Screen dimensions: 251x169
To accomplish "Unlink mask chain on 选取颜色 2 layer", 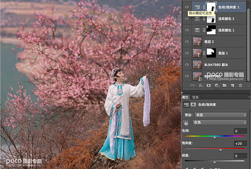I will 204,19.
